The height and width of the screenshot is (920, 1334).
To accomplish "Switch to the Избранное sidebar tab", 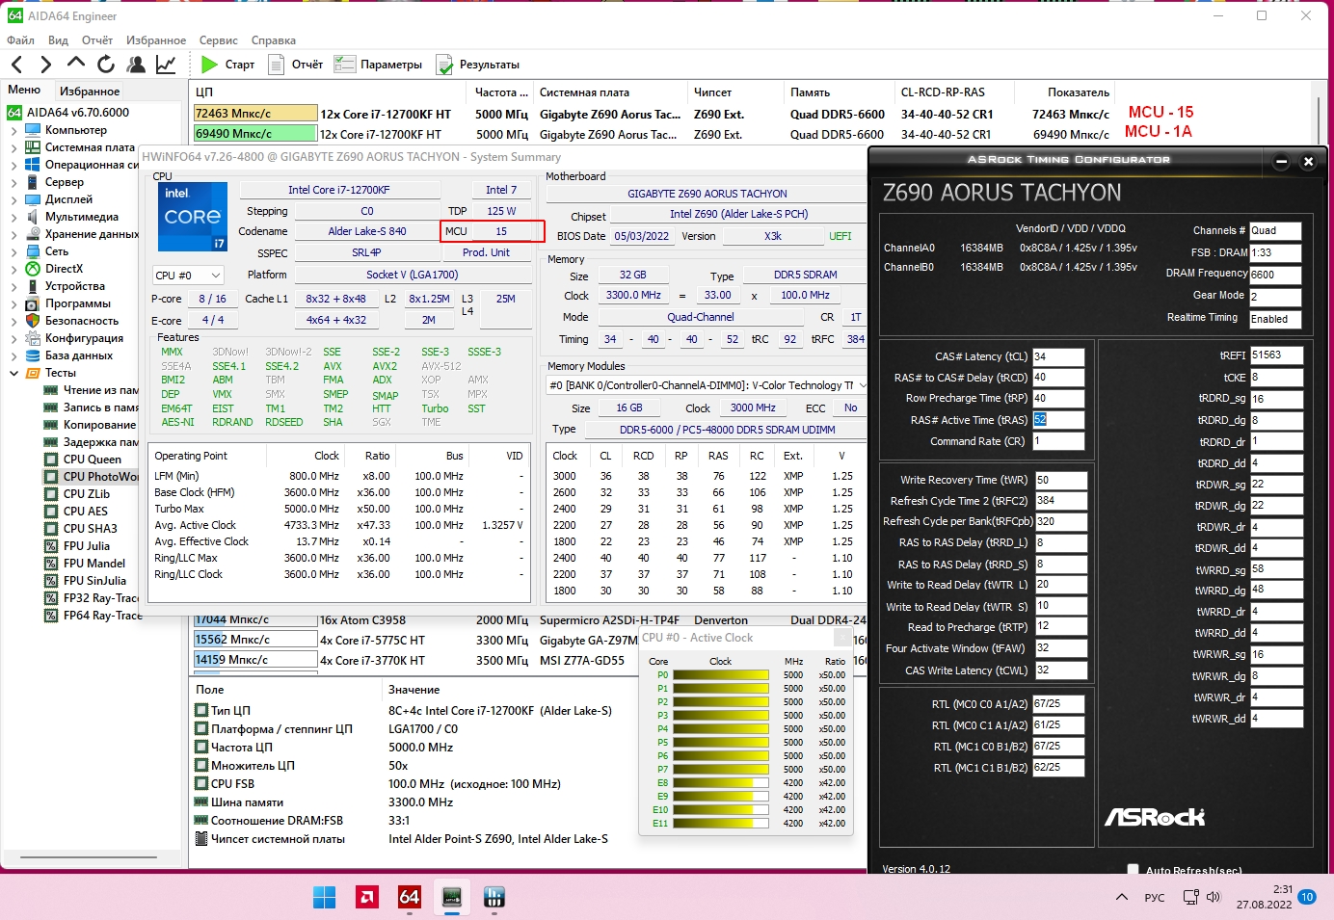I will pos(90,92).
